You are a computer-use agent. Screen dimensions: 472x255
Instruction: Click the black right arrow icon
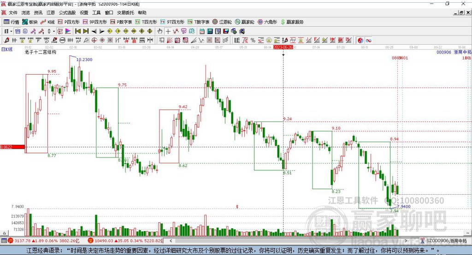102,31
